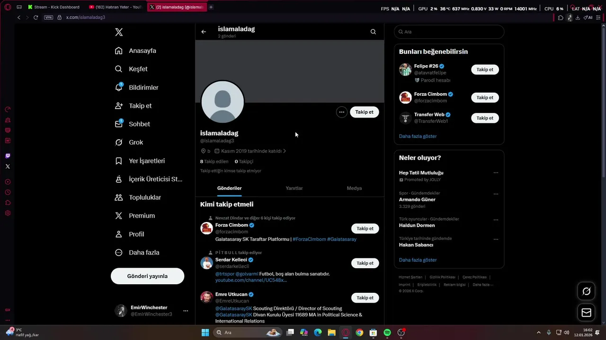
Task: Open Sohbet messages
Action: click(132, 124)
